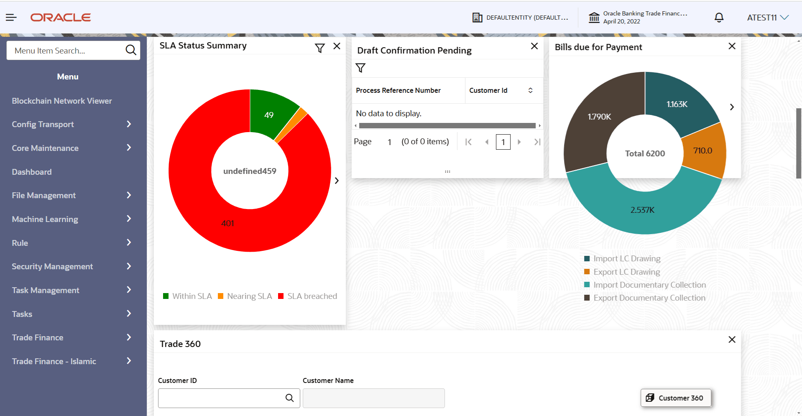Click the Customer ID lookup search icon
Screen dimensions: 802x416
click(x=289, y=398)
